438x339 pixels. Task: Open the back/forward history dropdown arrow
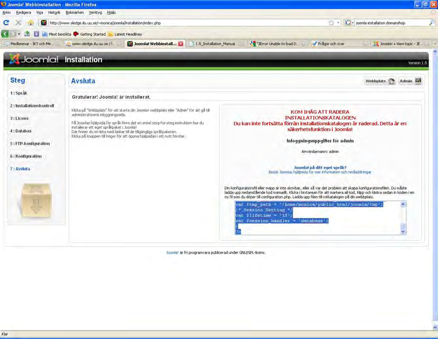click(x=19, y=34)
